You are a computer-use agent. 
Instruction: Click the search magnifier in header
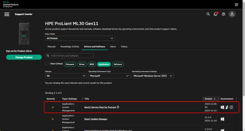point(208,14)
